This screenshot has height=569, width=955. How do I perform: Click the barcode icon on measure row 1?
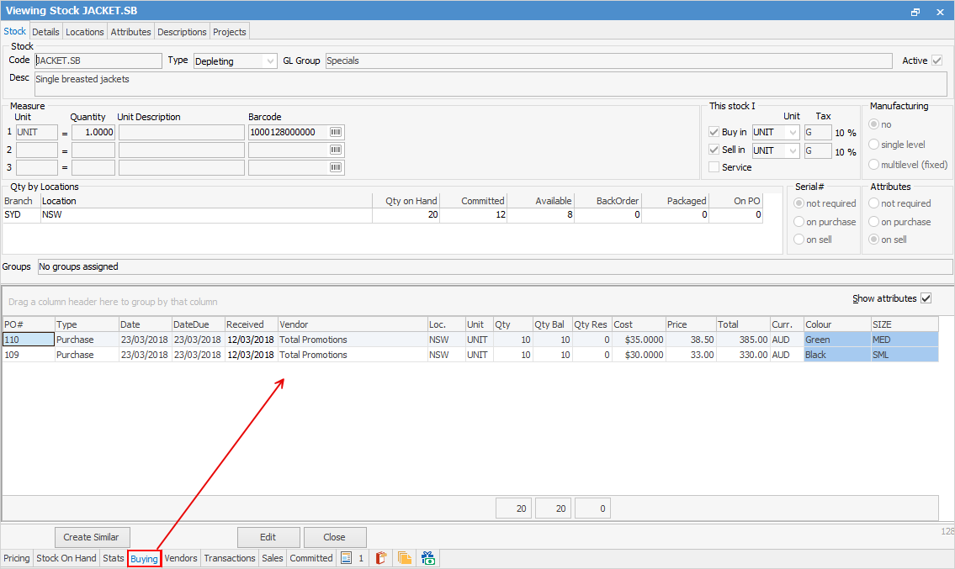336,133
